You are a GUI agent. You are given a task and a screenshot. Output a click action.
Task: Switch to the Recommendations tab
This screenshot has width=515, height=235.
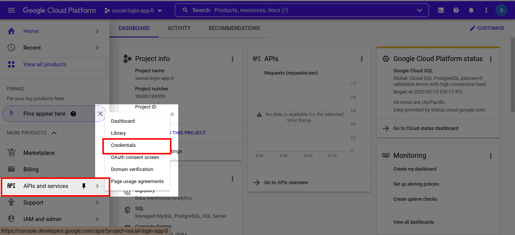tap(234, 28)
